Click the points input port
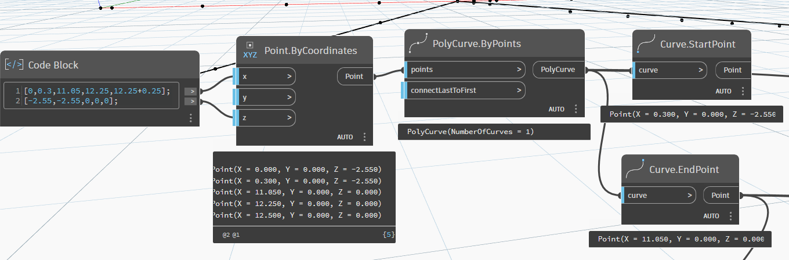 464,70
